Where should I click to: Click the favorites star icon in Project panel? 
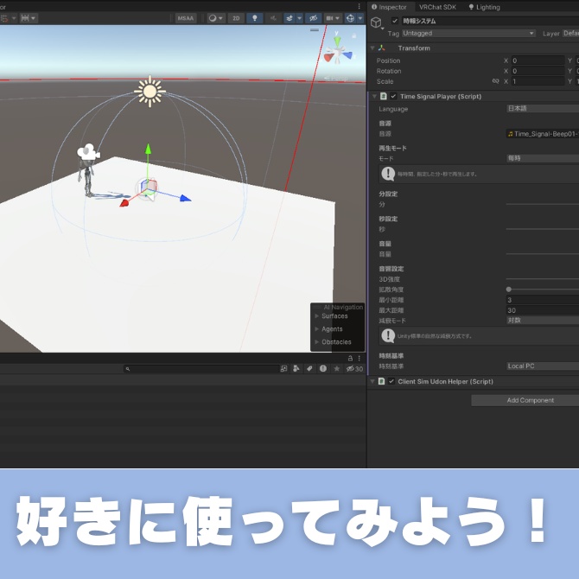point(336,368)
